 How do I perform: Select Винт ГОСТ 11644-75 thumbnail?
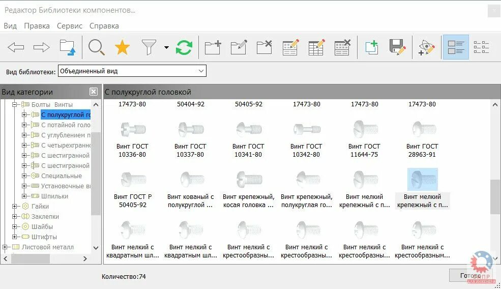tap(365, 129)
